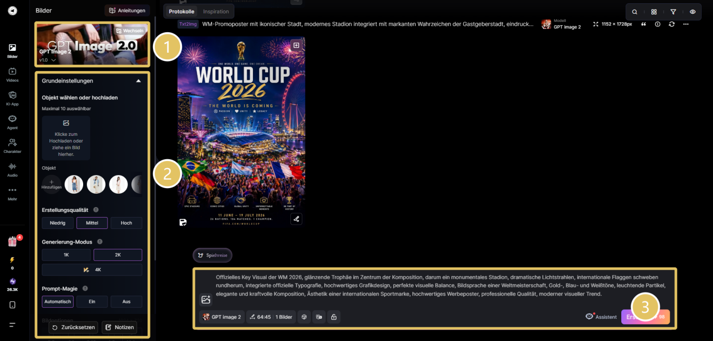Click the Hinzufügen add object button
Viewport: 713px width, 341px height.
[51, 184]
